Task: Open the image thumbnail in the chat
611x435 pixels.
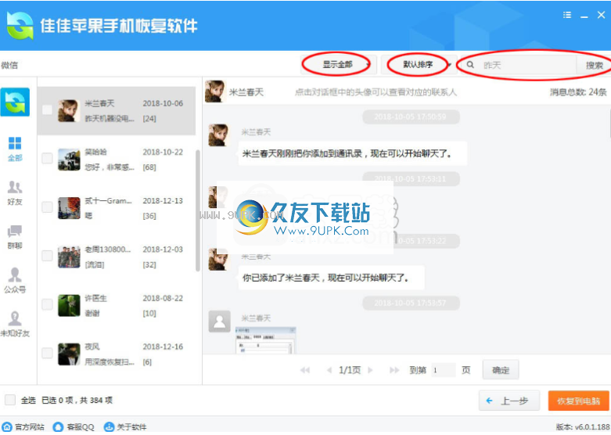Action: coord(266,340)
